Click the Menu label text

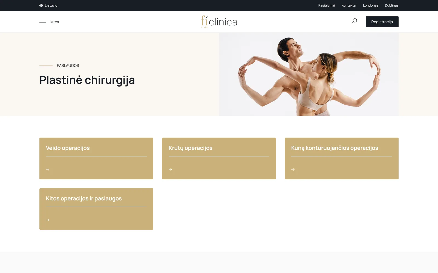(55, 22)
